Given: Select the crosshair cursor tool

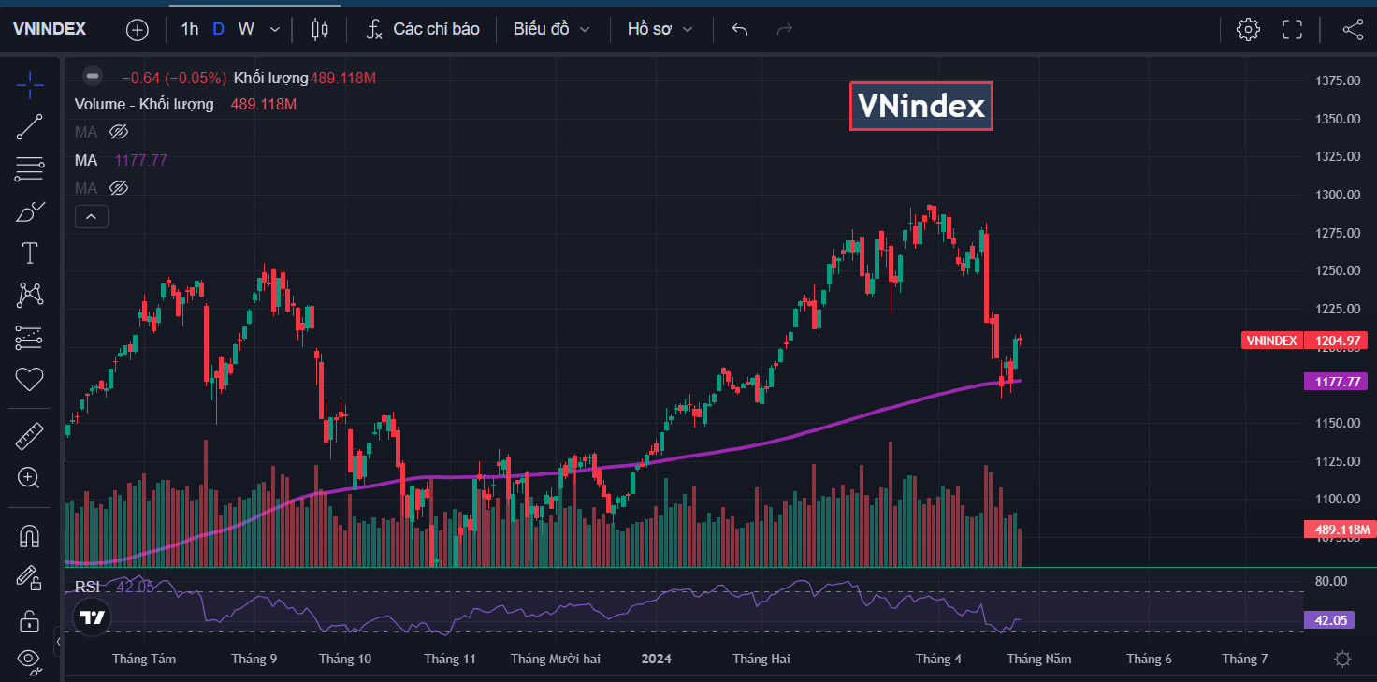Looking at the screenshot, I should pyautogui.click(x=30, y=85).
